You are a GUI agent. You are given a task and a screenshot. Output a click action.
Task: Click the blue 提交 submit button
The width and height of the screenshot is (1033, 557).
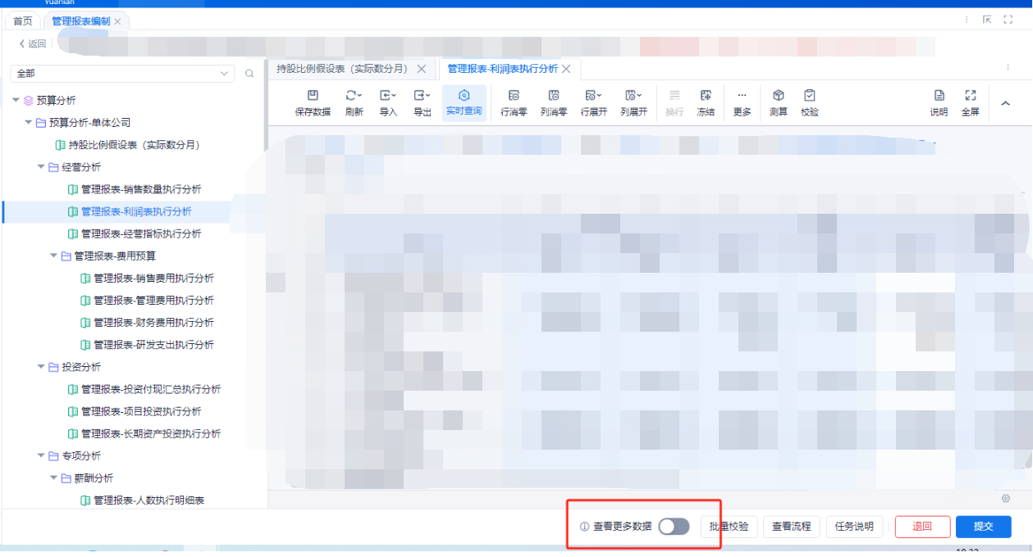click(983, 527)
